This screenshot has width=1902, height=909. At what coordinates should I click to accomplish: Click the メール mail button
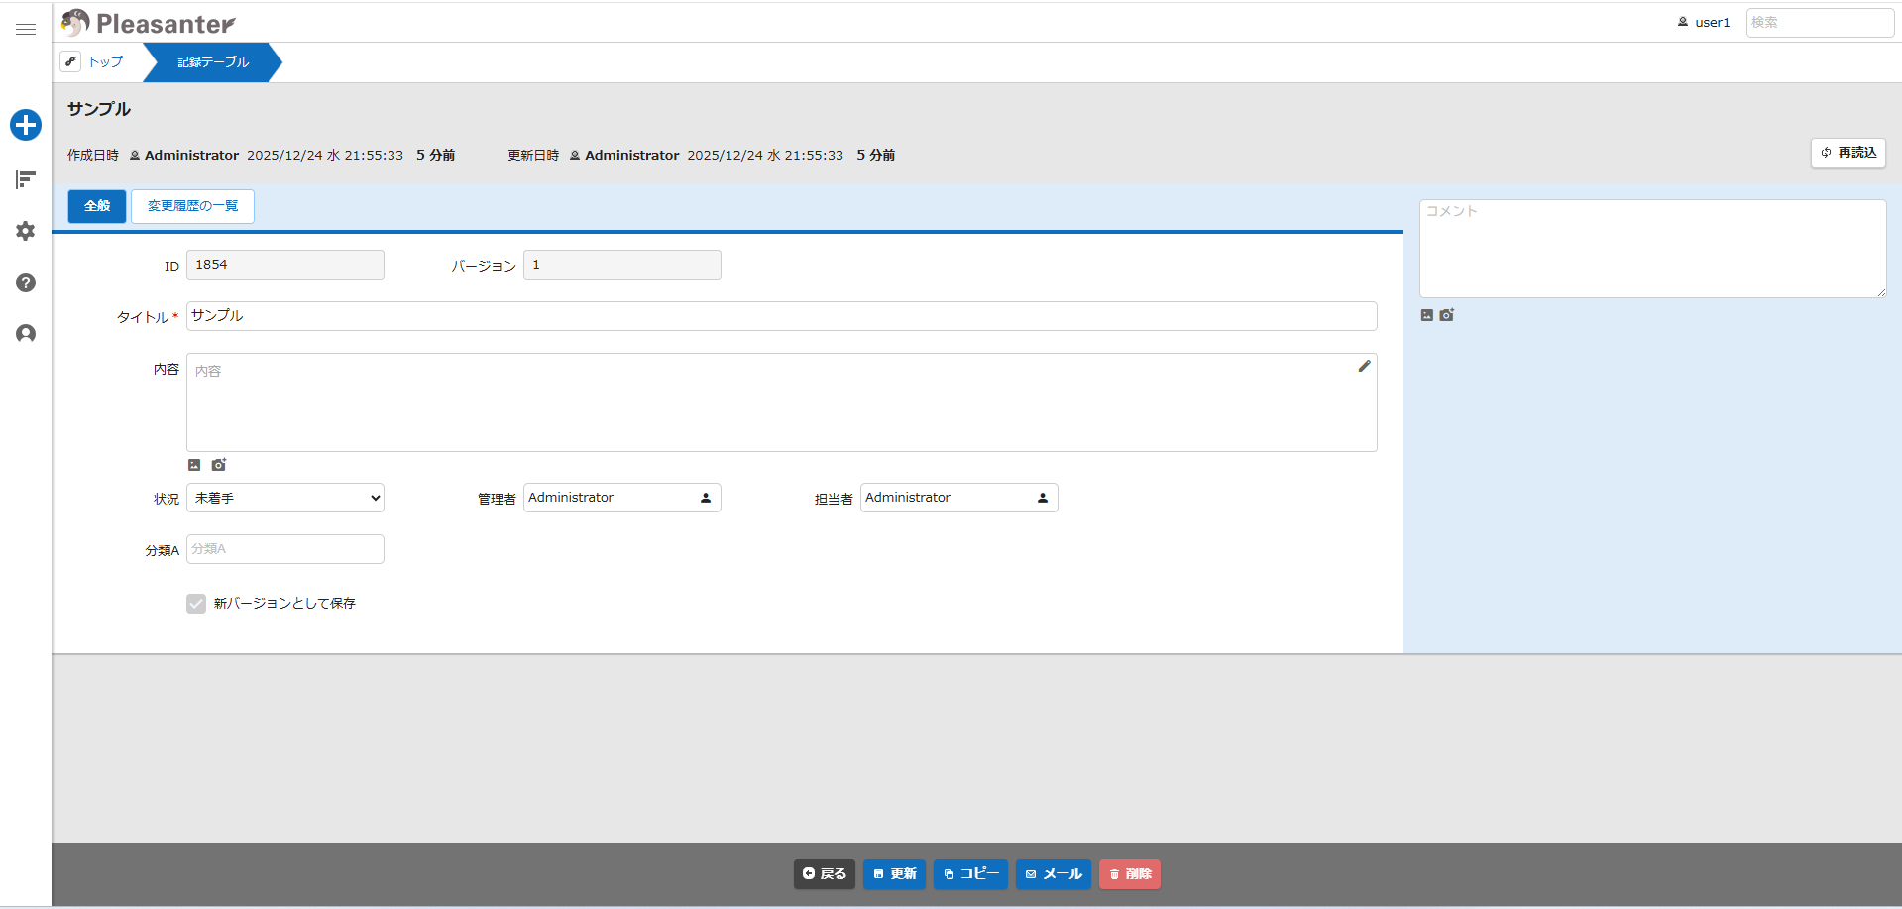coord(1054,874)
